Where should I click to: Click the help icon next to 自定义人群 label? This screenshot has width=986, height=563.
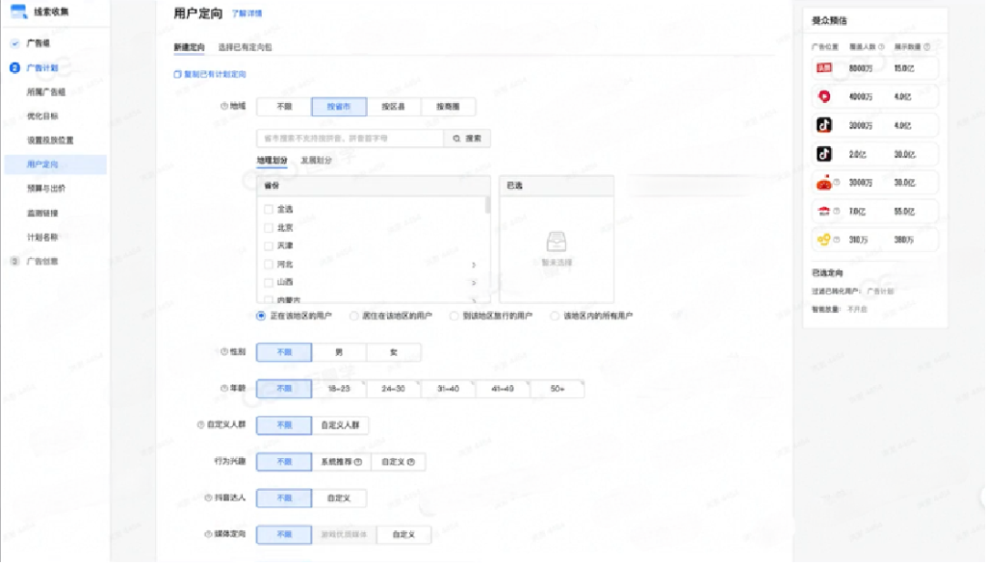[x=200, y=424]
